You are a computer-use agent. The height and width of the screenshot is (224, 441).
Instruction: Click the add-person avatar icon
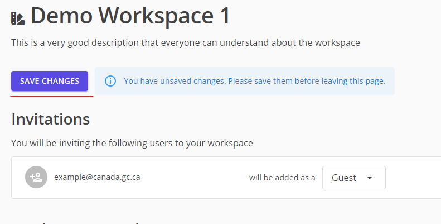(x=36, y=178)
